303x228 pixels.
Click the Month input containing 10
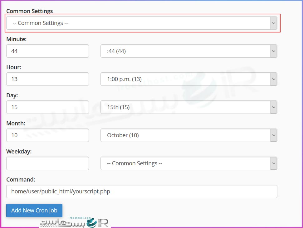tap(47, 135)
